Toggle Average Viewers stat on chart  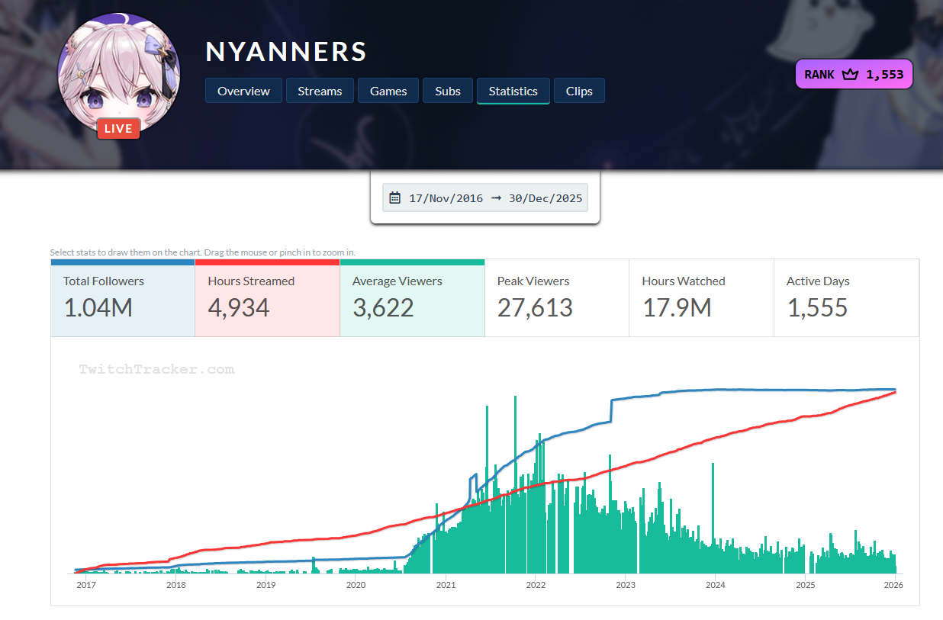click(x=412, y=297)
